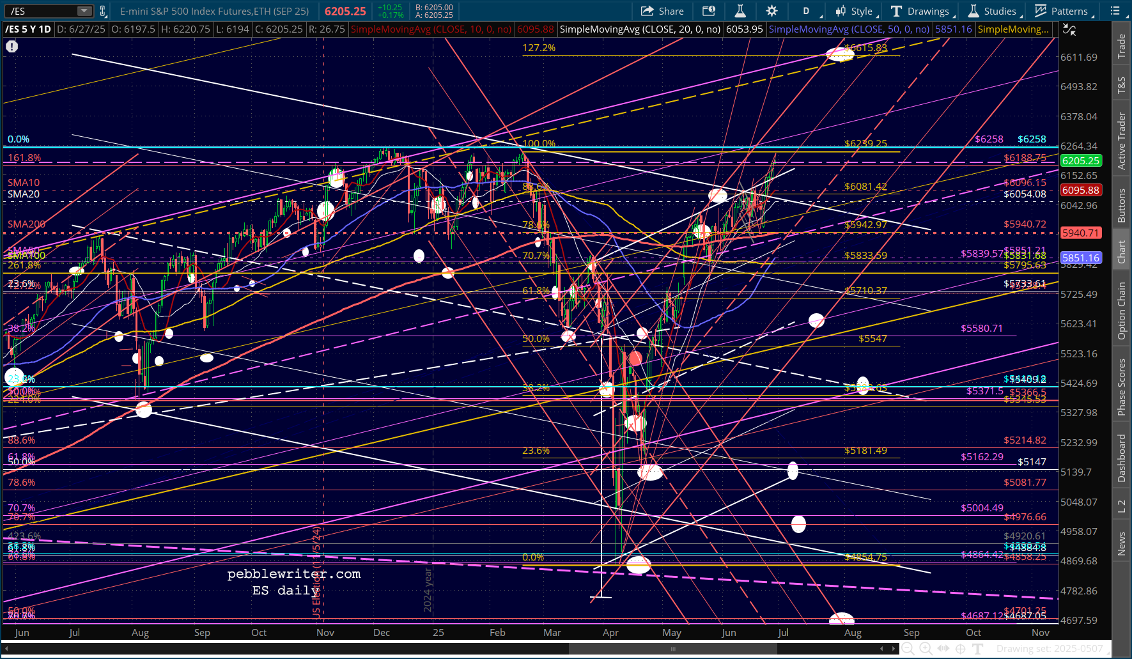
Task: Click the blue 5851.16 price bubble on axis
Action: click(1081, 258)
